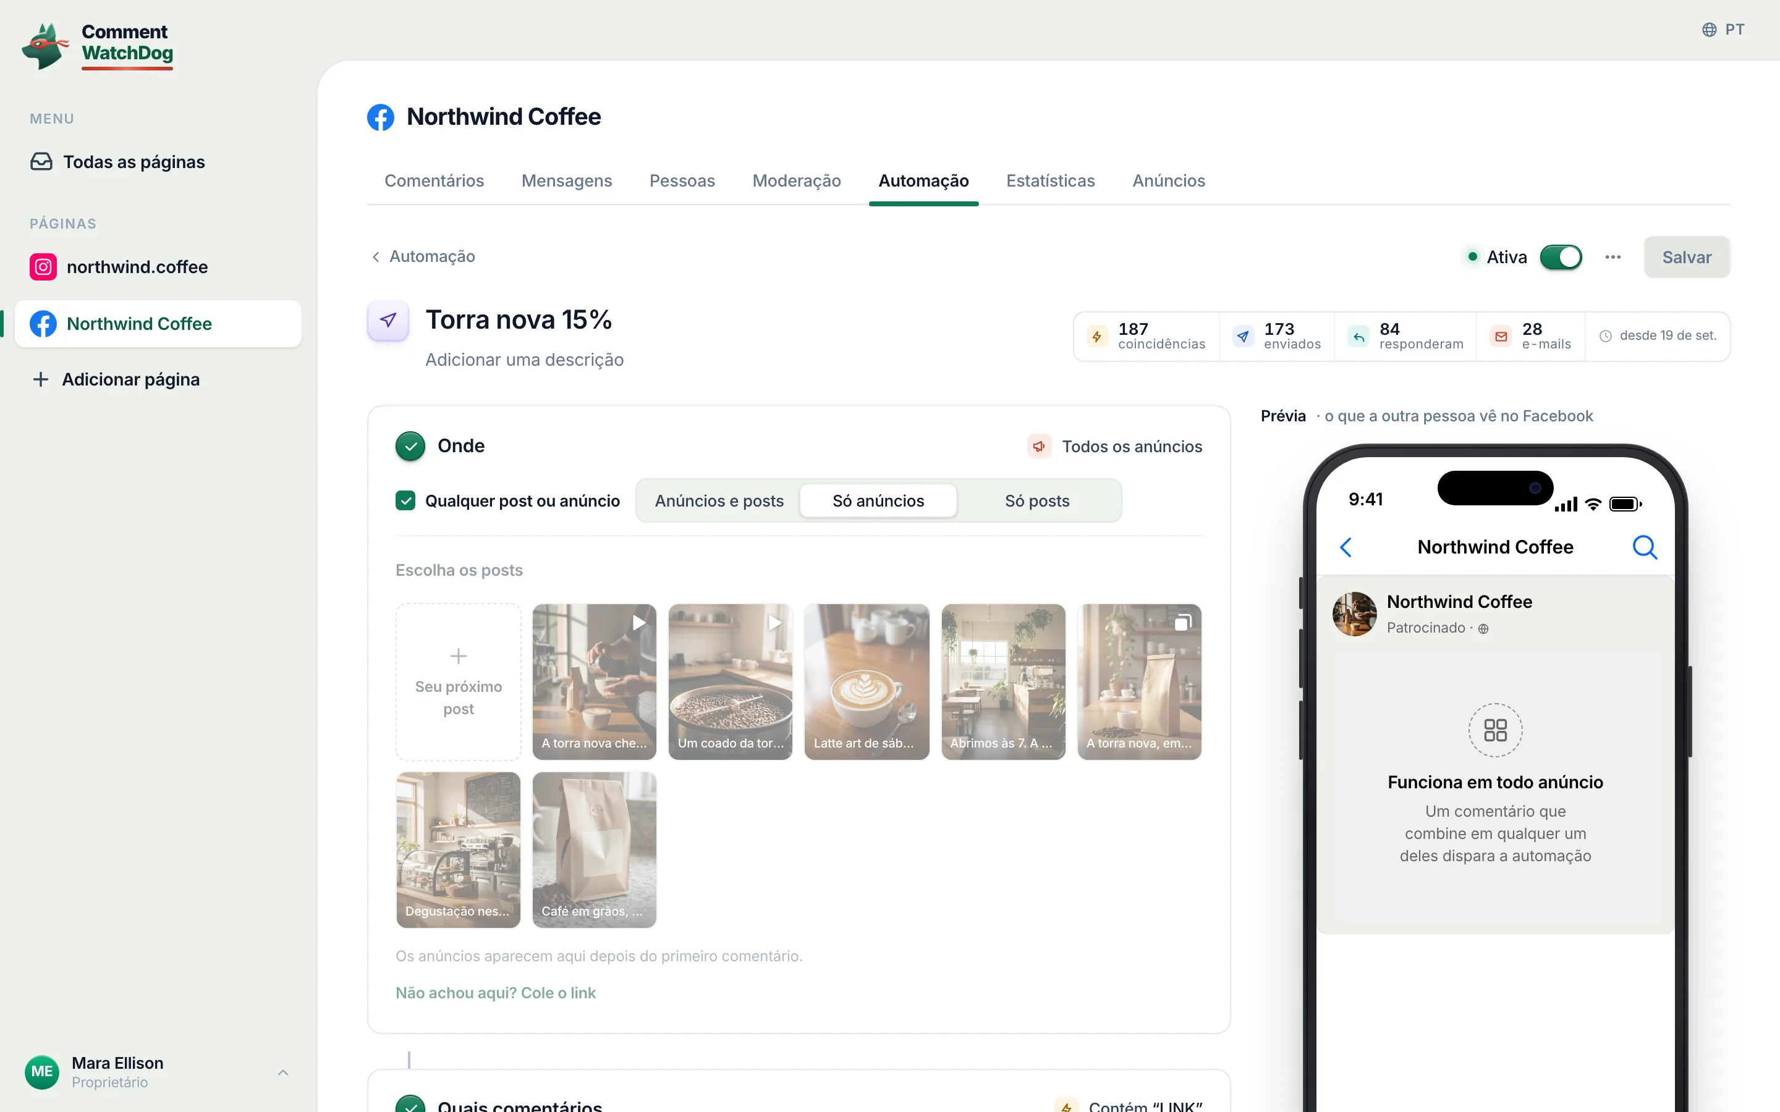1780x1112 pixels.
Task: Toggle the Ativa automation switch
Action: pos(1561,258)
